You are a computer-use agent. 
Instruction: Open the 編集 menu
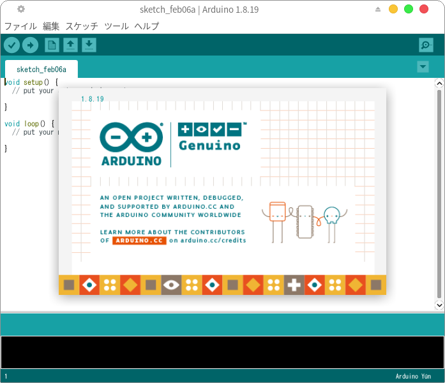51,26
